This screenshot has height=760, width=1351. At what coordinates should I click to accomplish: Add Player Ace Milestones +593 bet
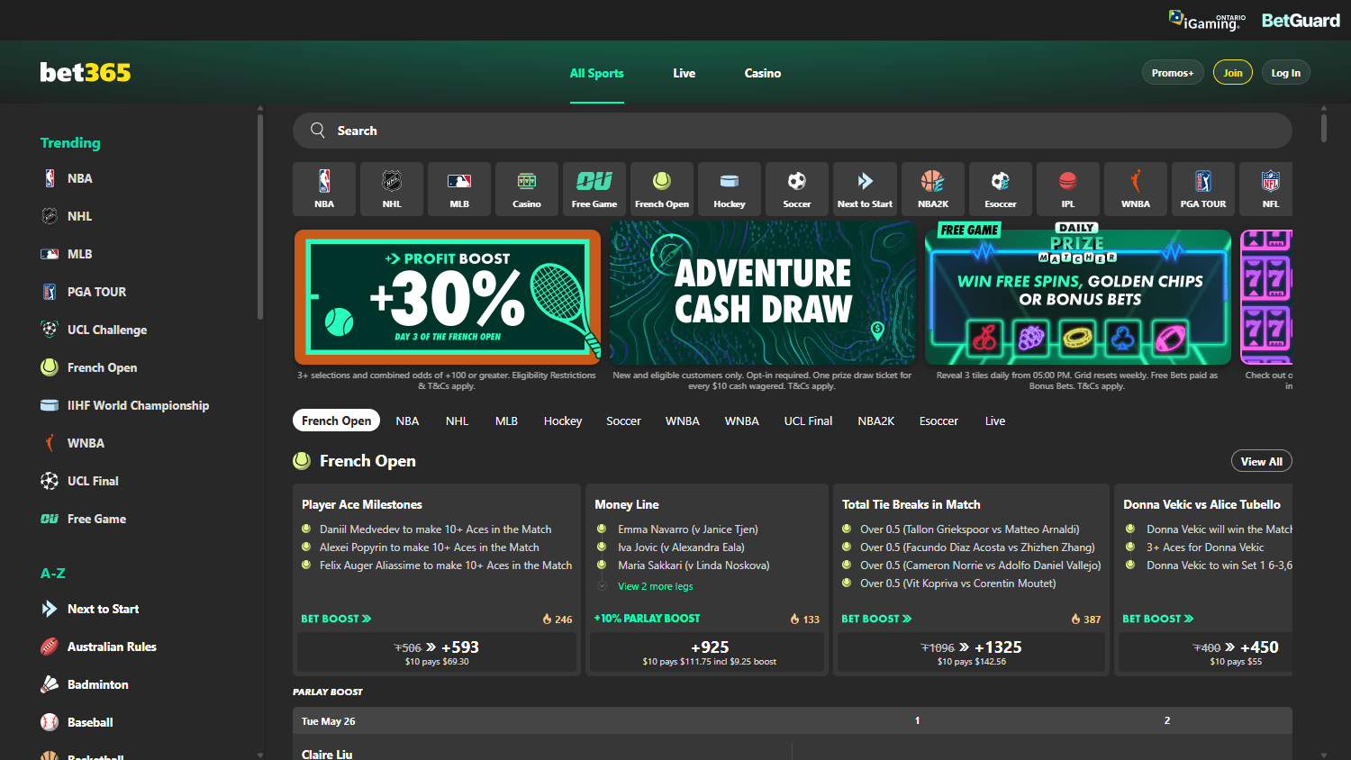pos(437,652)
